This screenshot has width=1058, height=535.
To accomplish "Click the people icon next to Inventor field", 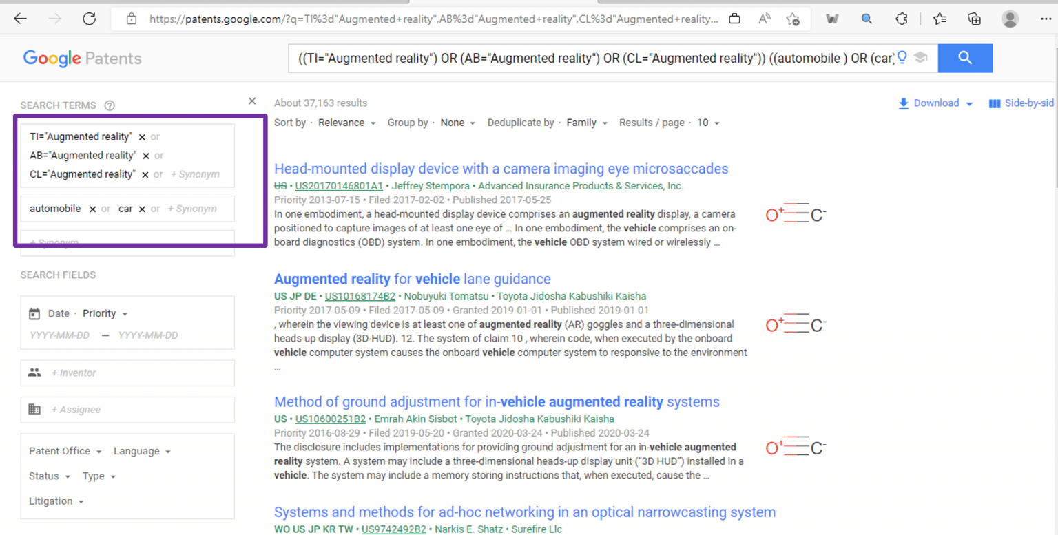I will coord(34,373).
